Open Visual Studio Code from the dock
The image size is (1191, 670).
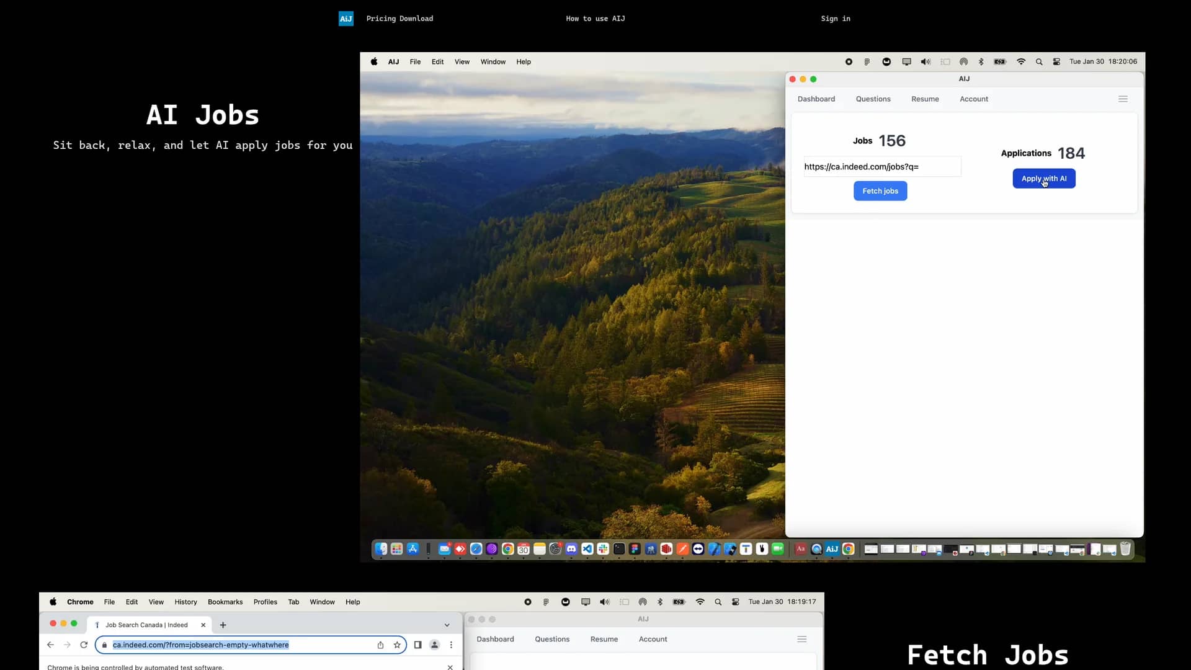coord(587,549)
